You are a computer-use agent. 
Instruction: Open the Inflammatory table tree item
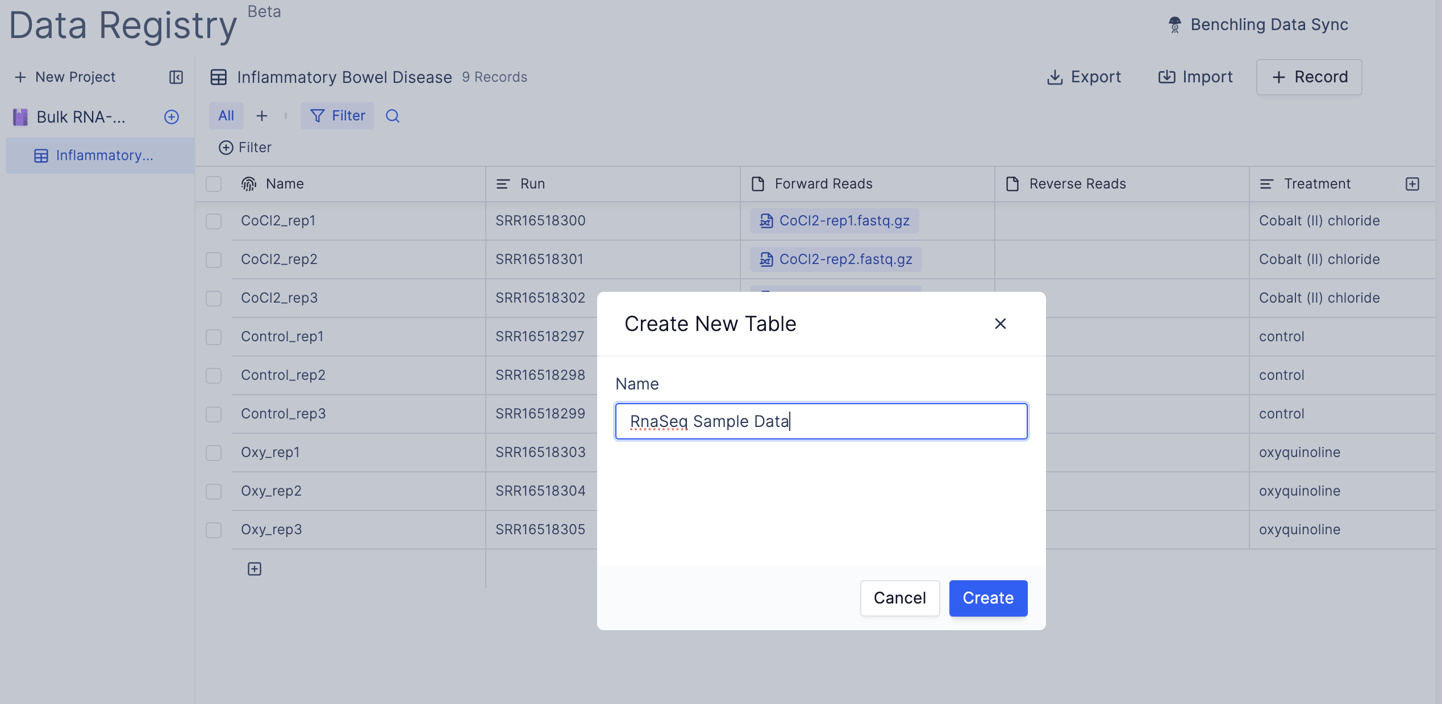pos(104,156)
